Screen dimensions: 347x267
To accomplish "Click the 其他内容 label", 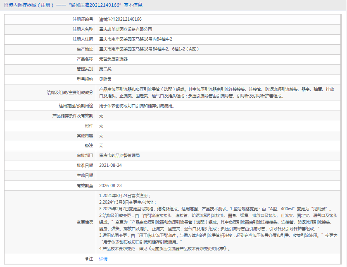I will [85, 136].
